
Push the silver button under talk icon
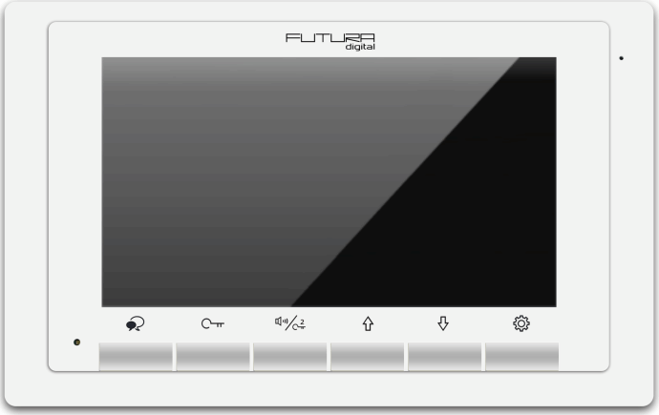pos(136,357)
